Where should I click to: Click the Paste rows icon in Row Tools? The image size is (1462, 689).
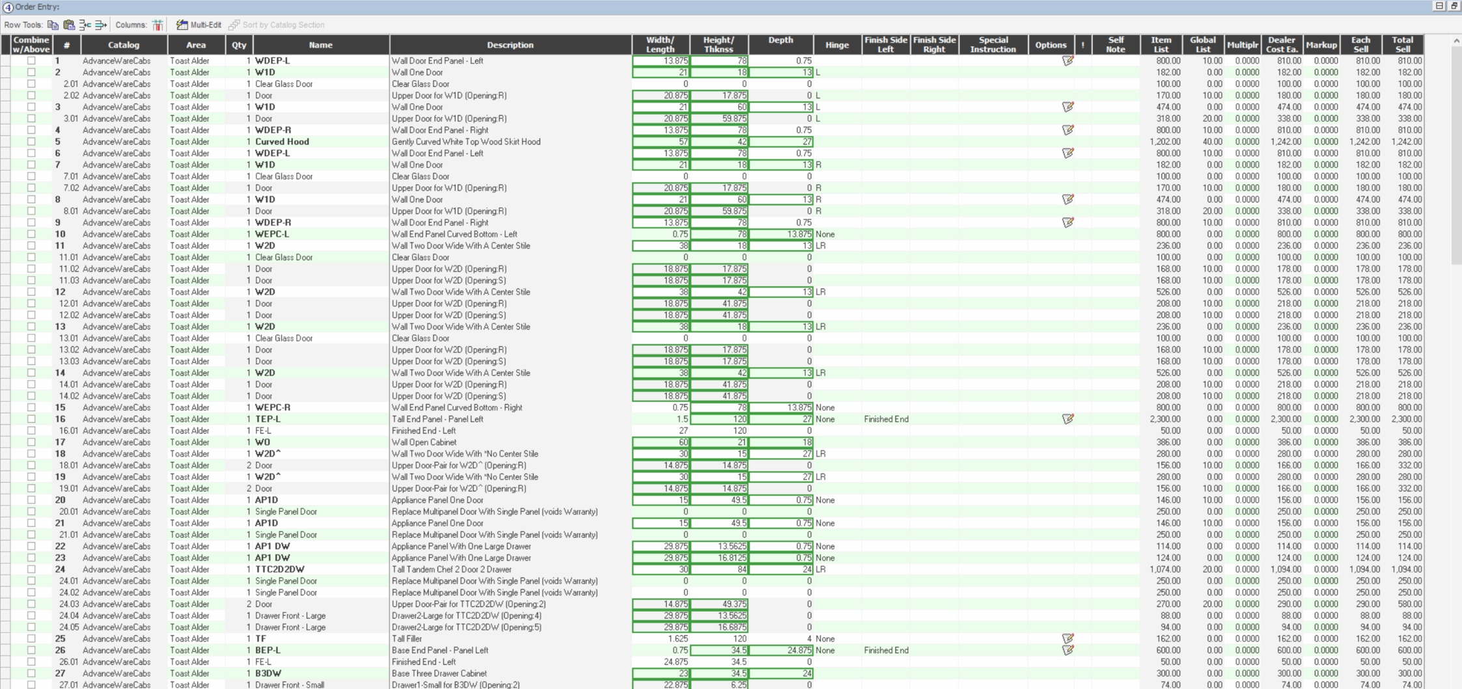tap(69, 25)
